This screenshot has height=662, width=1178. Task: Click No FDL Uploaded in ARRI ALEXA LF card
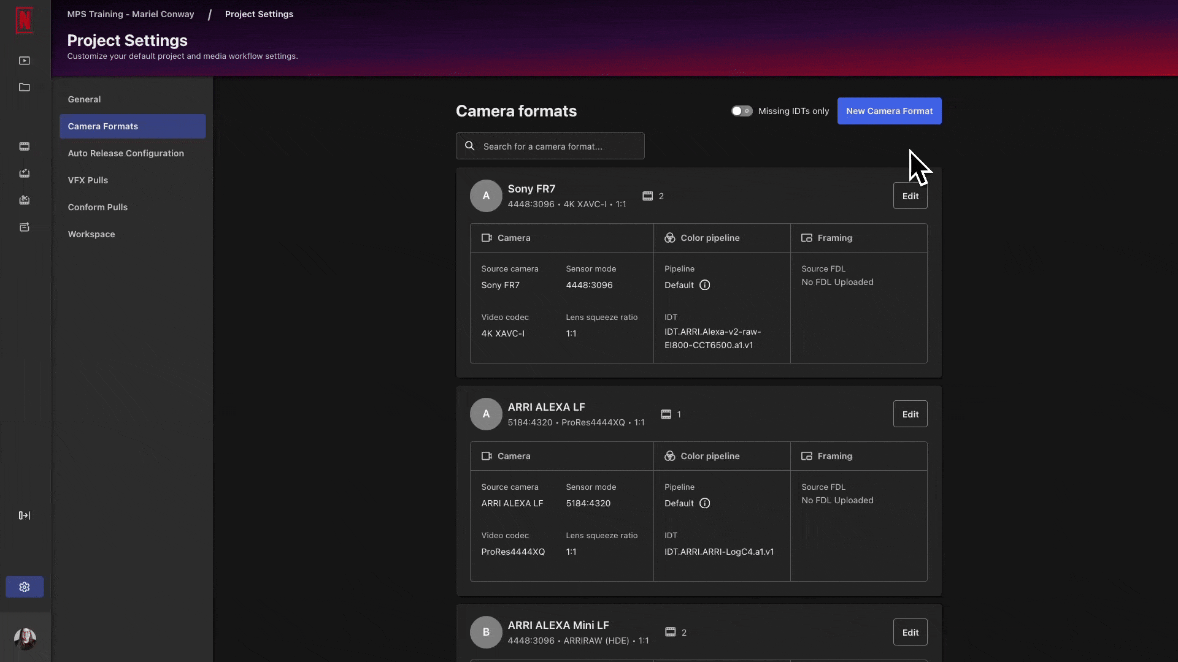pyautogui.click(x=837, y=500)
